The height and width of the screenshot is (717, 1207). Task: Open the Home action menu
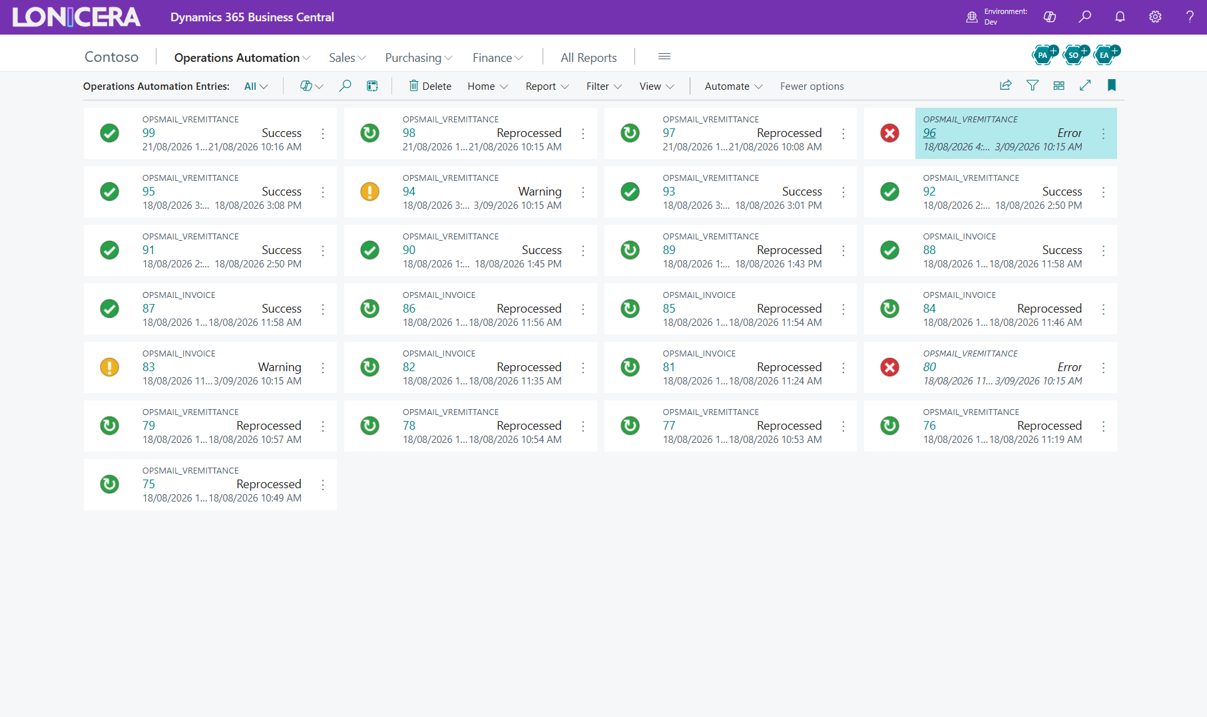pos(488,86)
